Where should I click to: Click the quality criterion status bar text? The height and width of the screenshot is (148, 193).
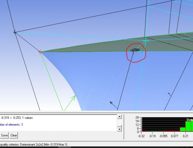(34, 145)
